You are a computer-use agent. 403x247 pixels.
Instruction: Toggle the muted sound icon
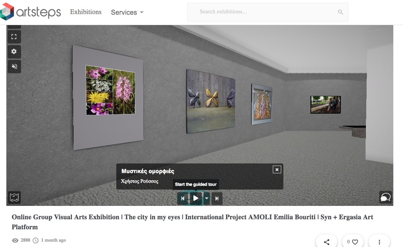click(14, 66)
